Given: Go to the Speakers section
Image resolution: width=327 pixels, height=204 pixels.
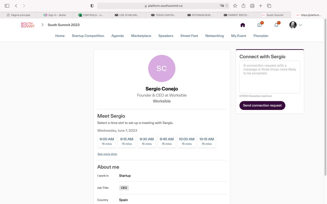Looking at the screenshot, I should 166,36.
